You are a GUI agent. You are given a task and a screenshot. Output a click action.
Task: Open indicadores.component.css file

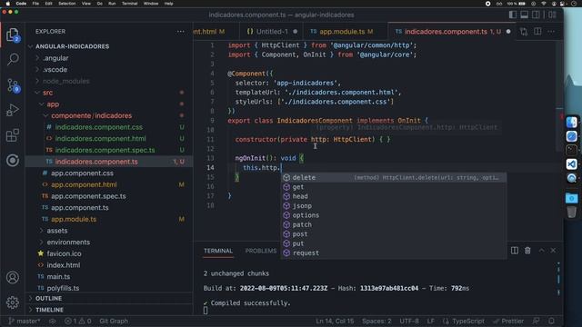click(x=99, y=127)
